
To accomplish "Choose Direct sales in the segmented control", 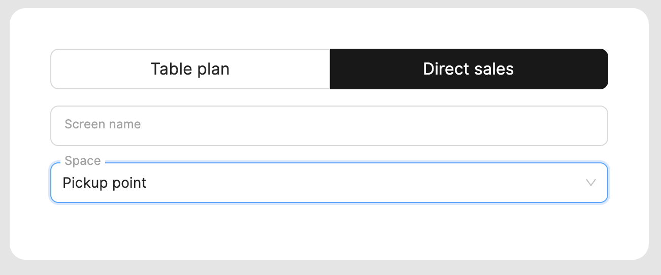I will click(x=469, y=69).
